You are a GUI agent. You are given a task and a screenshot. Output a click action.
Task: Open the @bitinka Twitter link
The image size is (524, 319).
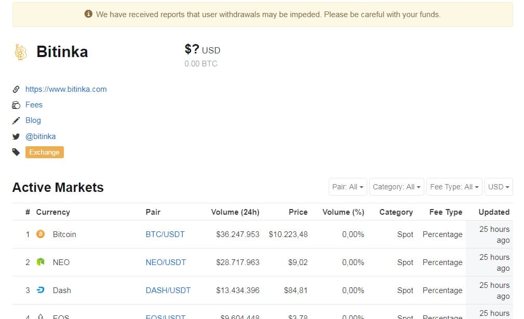[41, 136]
